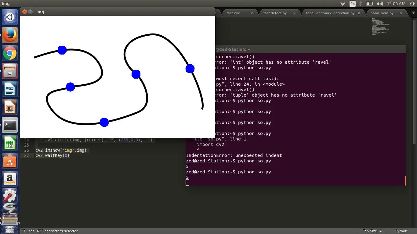The width and height of the screenshot is (417, 234).
Task: Close the test.csv tab
Action: point(252,13)
